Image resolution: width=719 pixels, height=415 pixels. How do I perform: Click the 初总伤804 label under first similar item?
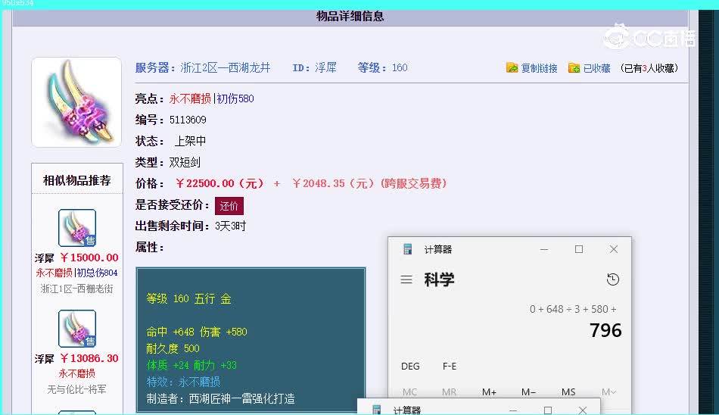click(97, 273)
